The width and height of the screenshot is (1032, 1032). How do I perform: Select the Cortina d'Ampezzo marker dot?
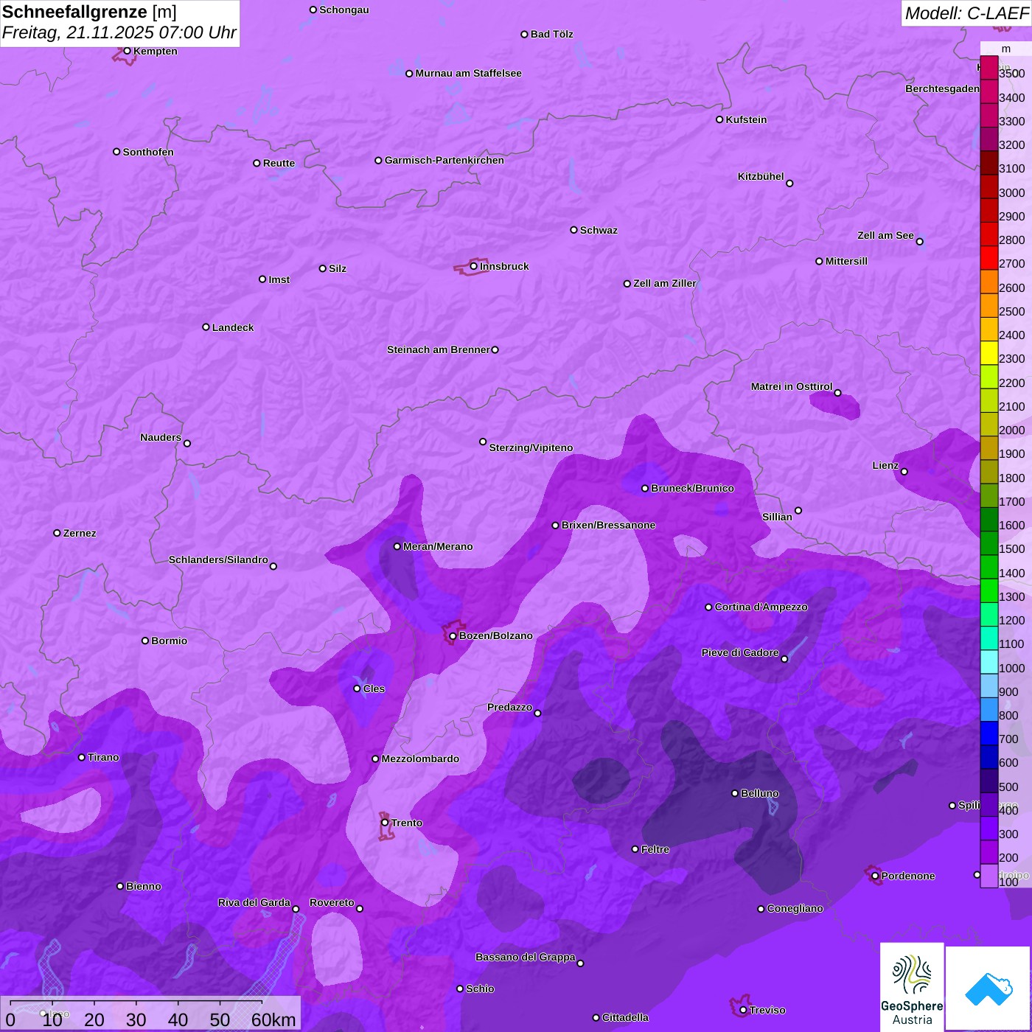708,607
